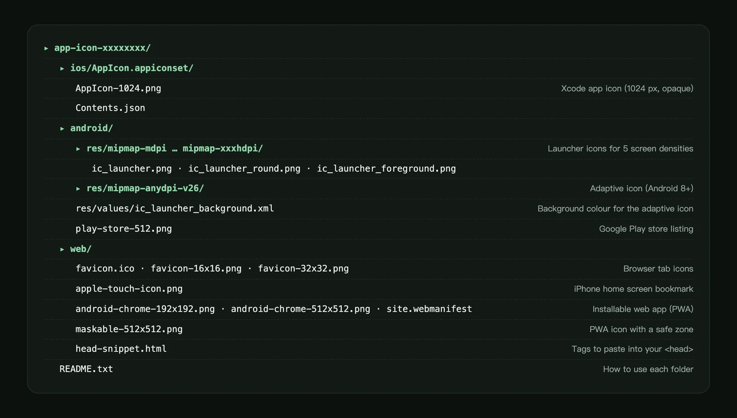Click 'Tags to paste into your <head>' note
This screenshot has width=737, height=418.
(632, 349)
